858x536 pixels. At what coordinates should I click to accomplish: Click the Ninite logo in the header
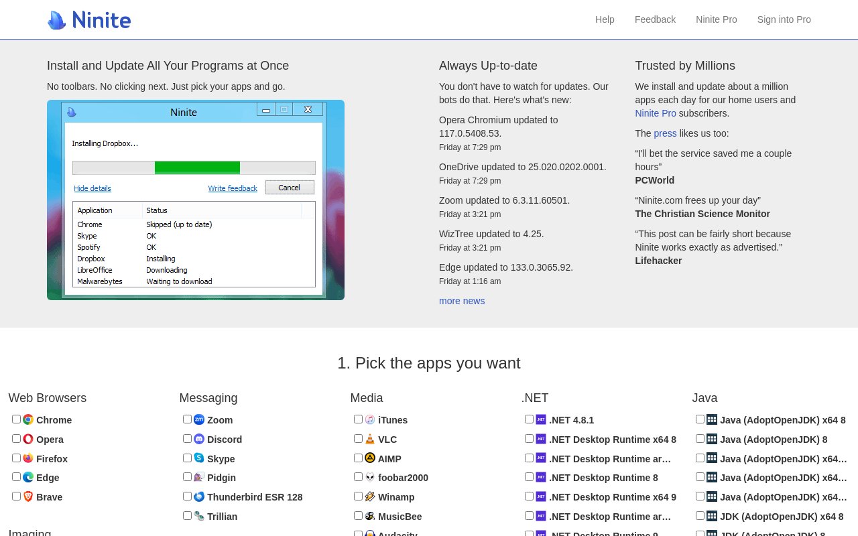[89, 19]
